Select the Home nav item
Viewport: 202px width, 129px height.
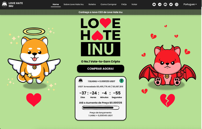56,4
